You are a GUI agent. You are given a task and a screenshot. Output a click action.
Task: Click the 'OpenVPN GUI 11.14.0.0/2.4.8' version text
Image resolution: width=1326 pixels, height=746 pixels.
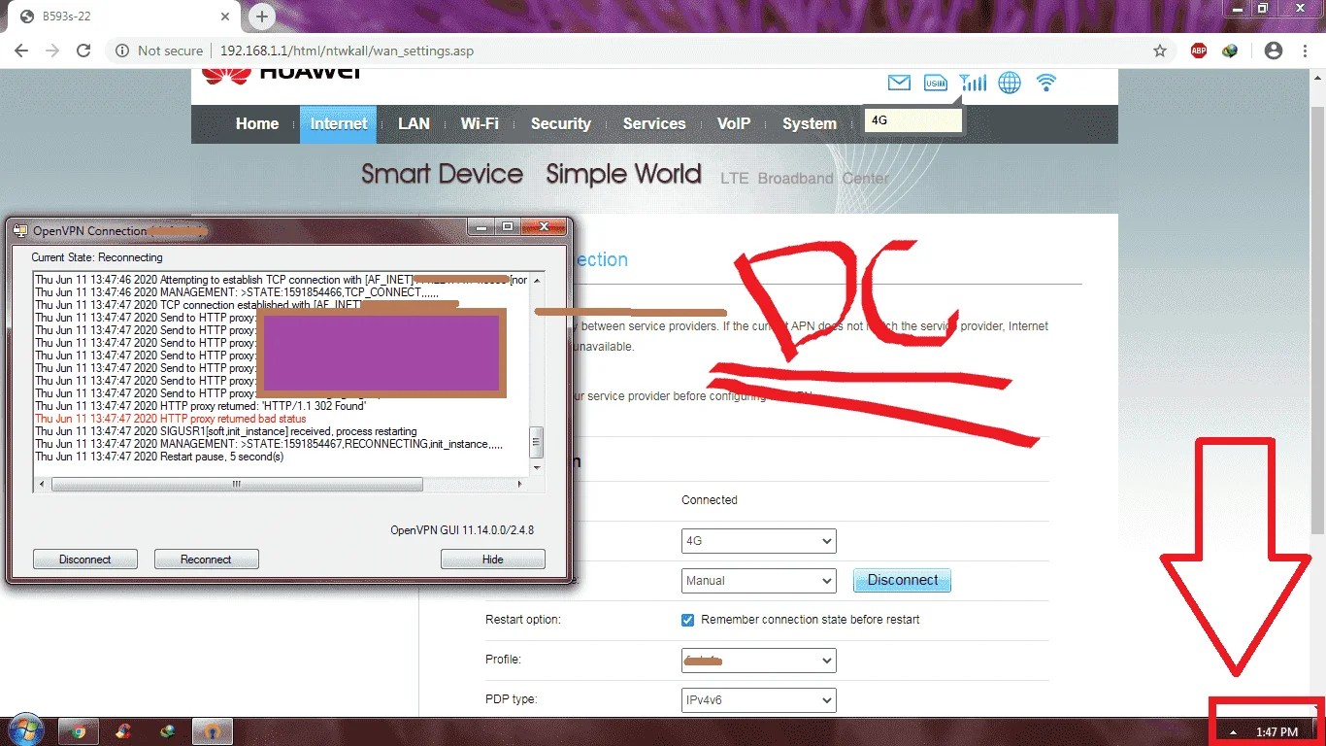pos(462,530)
